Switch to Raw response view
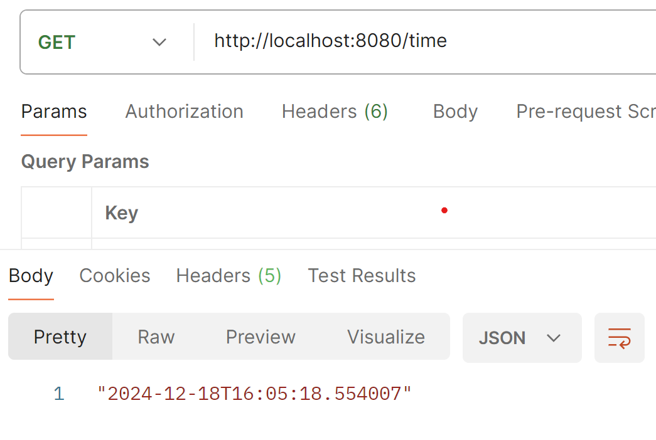656x440 pixels. click(x=156, y=337)
